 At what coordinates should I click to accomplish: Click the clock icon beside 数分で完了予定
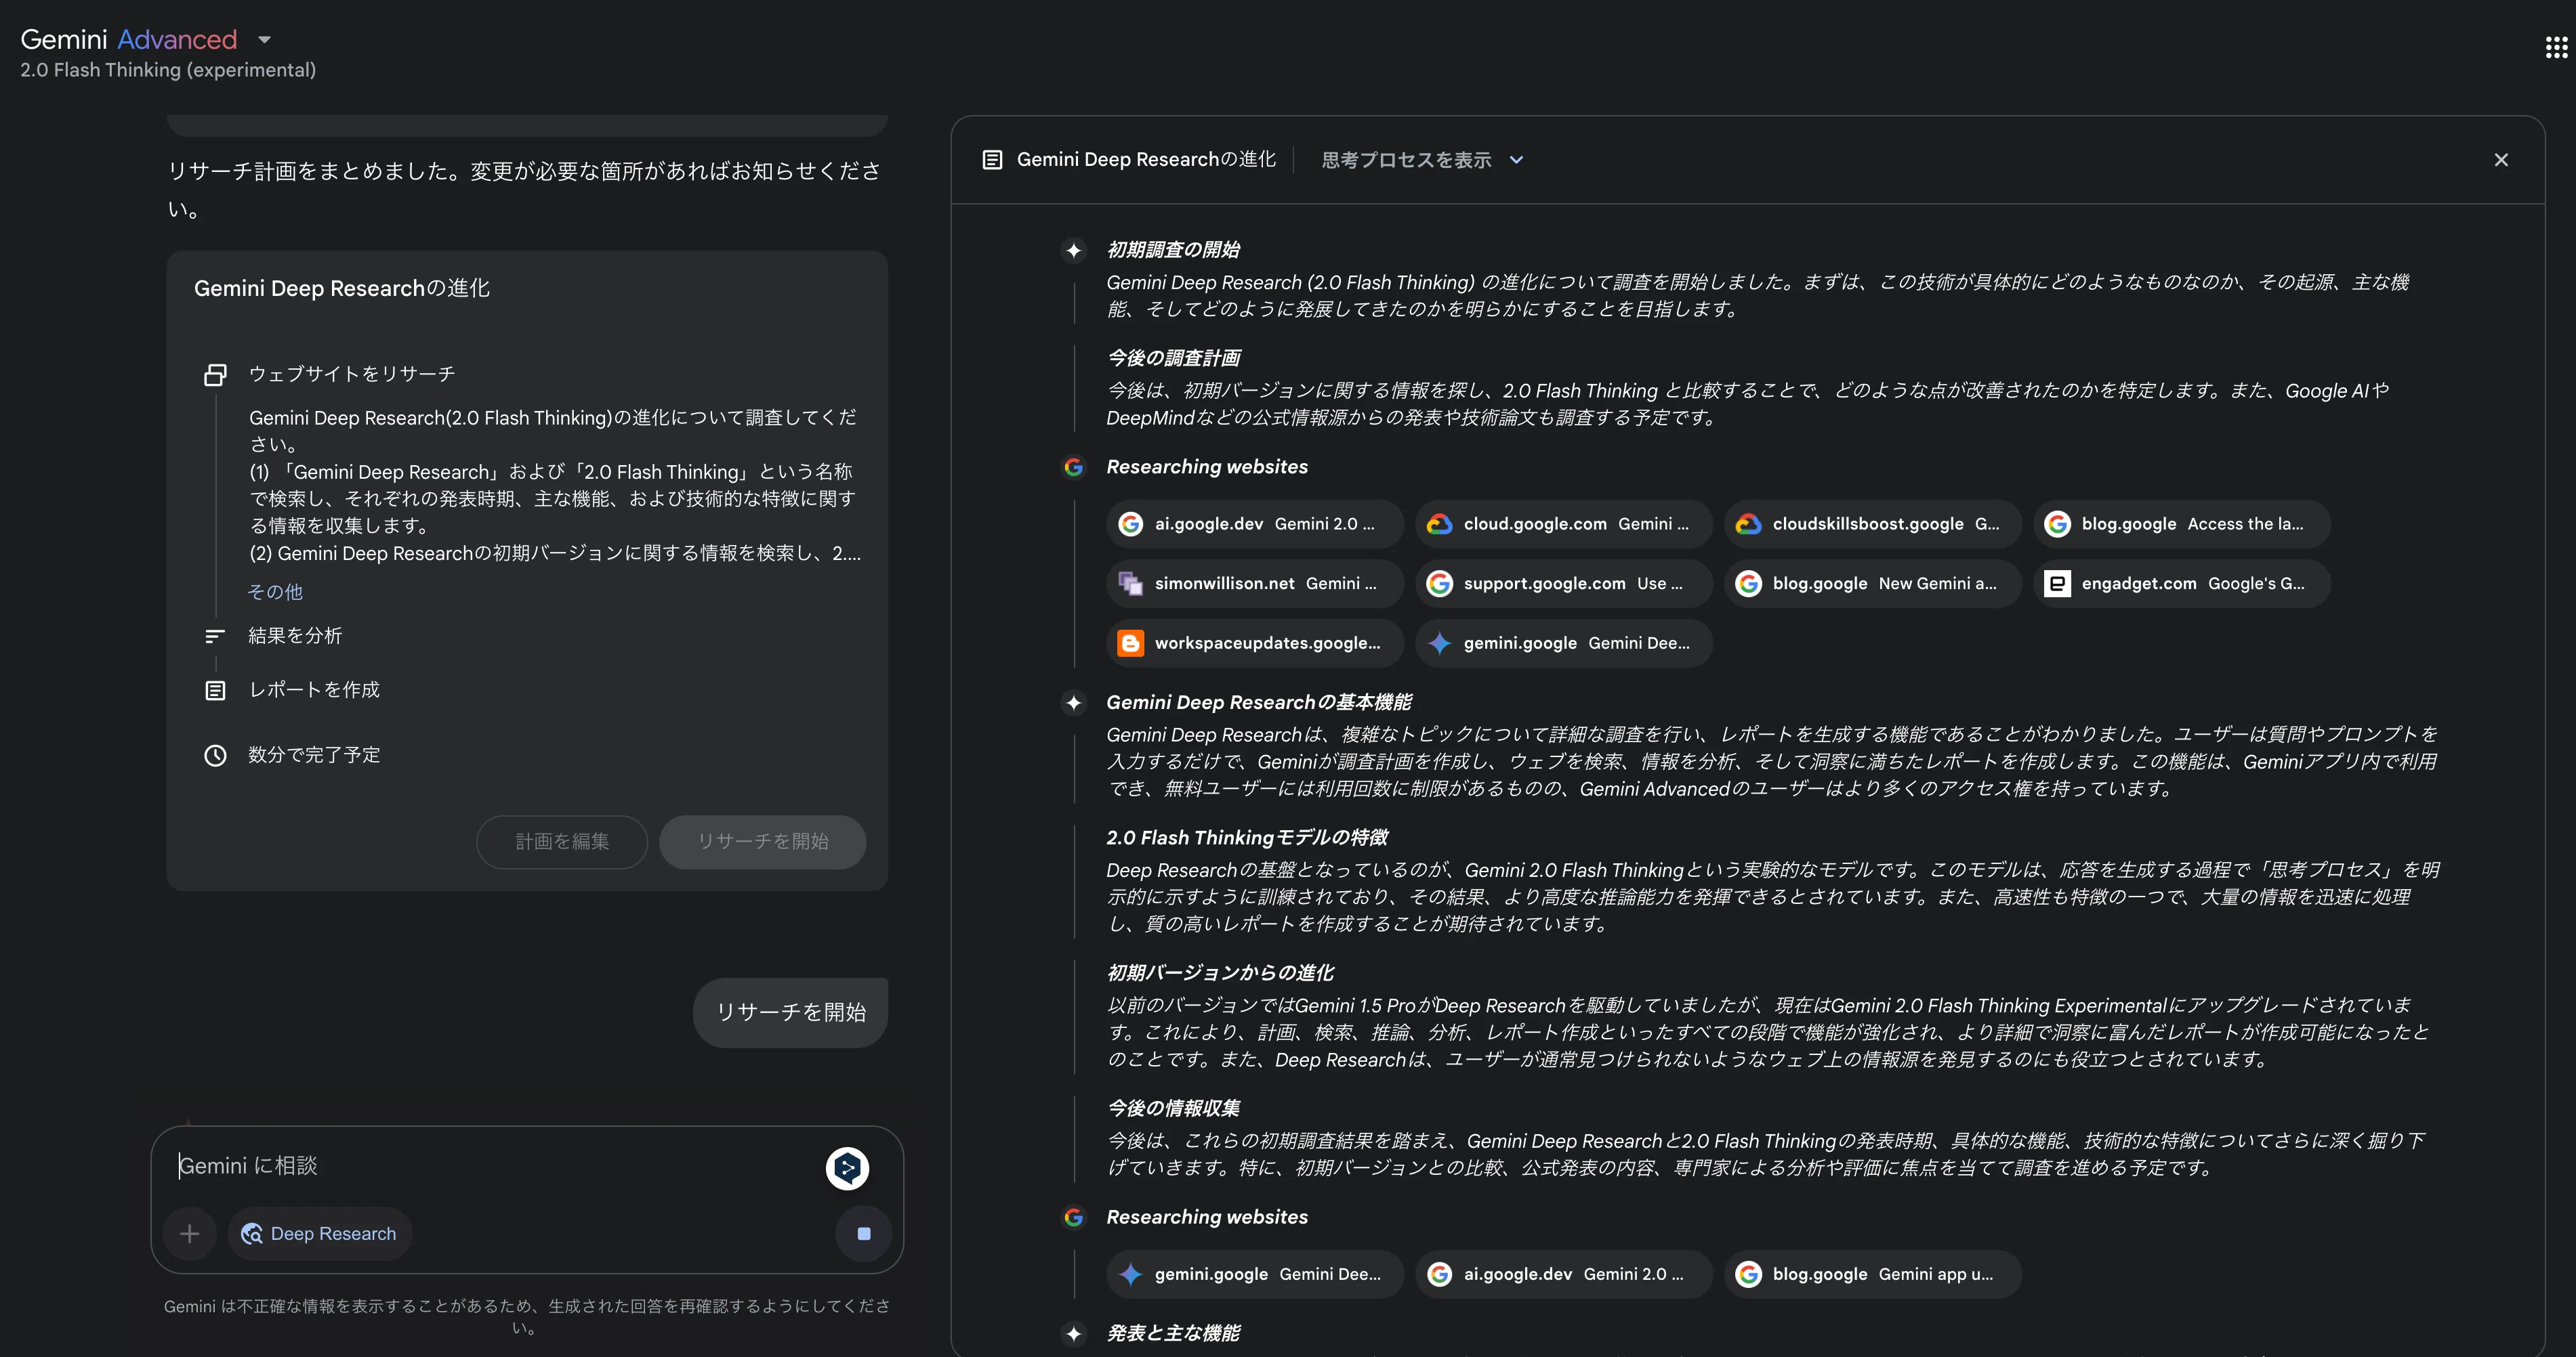pos(215,756)
